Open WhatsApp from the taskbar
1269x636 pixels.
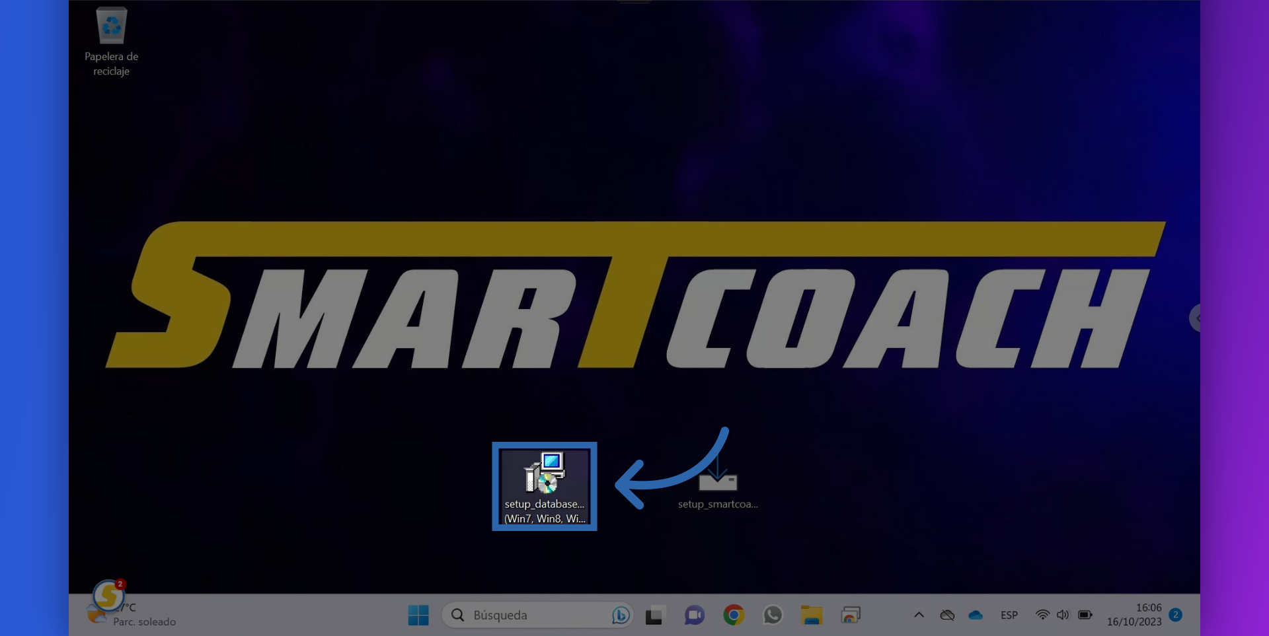[773, 615]
